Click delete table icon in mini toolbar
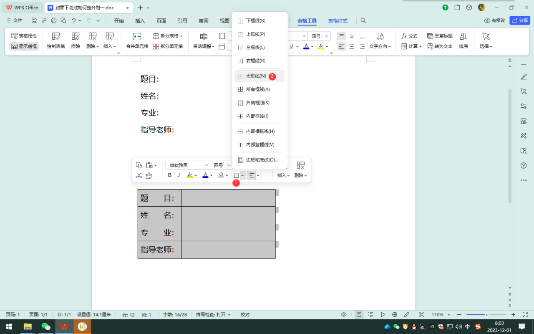 [x=301, y=166]
